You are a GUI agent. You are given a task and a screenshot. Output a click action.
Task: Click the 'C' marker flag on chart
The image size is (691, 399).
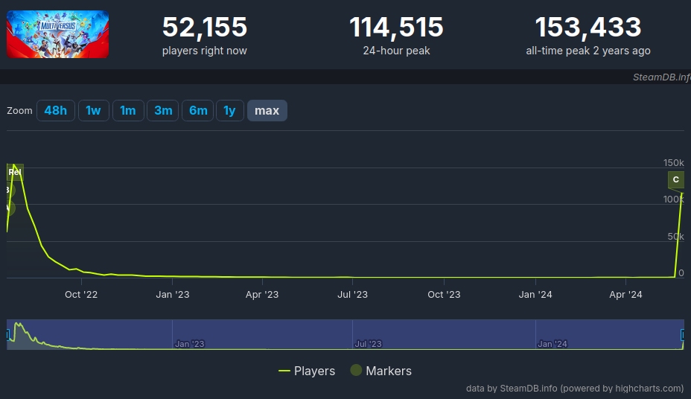tap(676, 179)
